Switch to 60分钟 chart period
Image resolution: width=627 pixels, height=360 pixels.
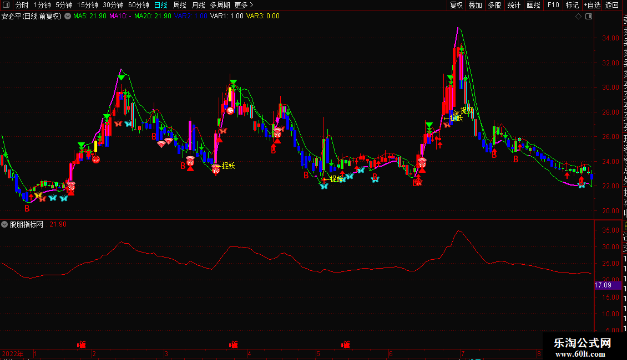tap(138, 5)
